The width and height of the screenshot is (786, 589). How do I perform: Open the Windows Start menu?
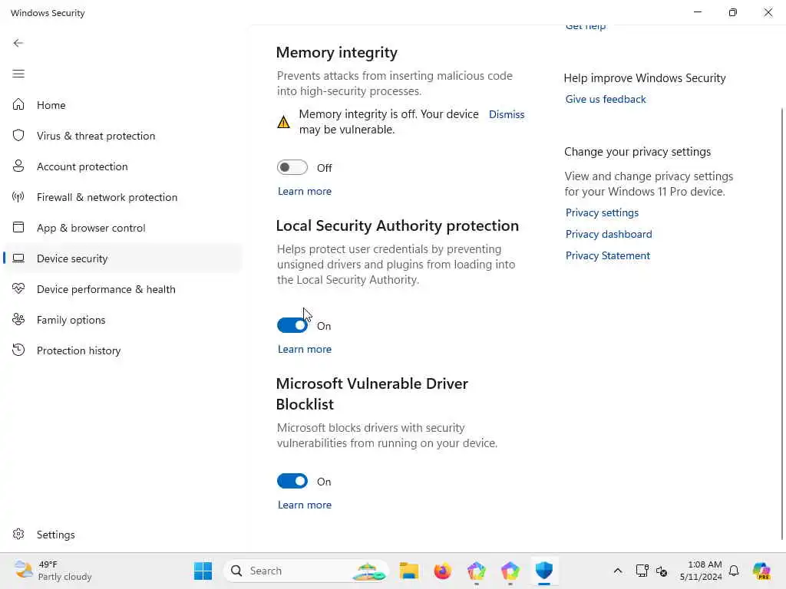(203, 571)
